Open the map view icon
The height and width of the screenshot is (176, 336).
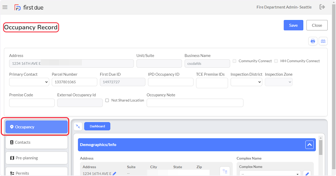(323, 41)
